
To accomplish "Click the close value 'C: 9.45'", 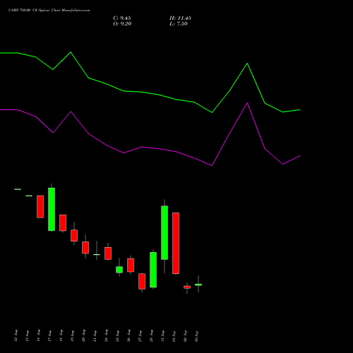I will coord(122,18).
